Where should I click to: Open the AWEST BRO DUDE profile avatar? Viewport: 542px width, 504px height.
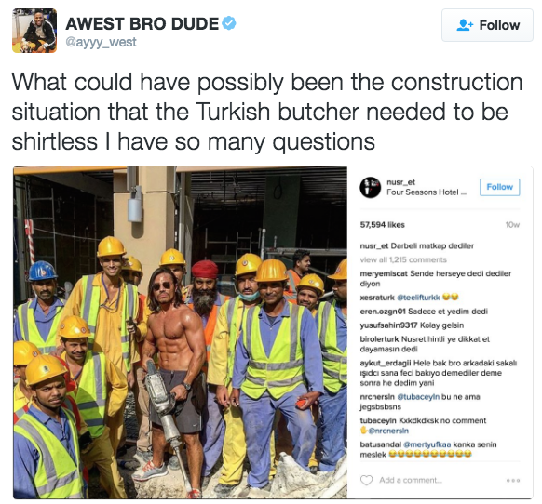click(34, 31)
